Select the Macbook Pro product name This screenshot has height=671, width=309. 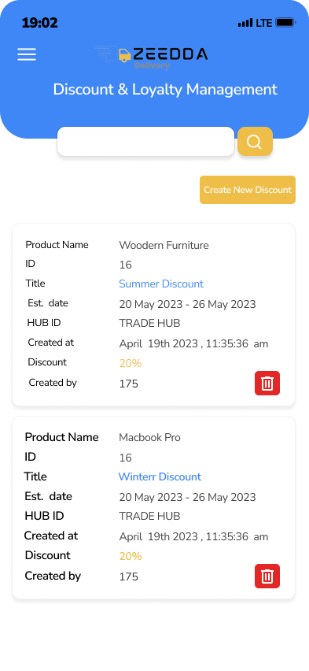tap(149, 437)
